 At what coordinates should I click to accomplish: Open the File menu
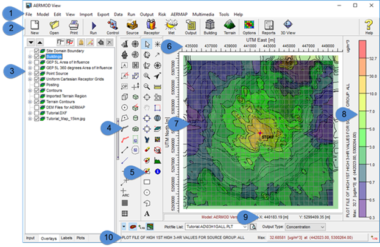[x=29, y=14]
